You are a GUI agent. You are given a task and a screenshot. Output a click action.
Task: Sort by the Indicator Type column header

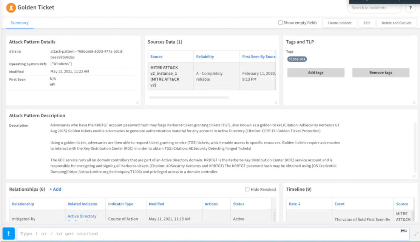(120, 204)
